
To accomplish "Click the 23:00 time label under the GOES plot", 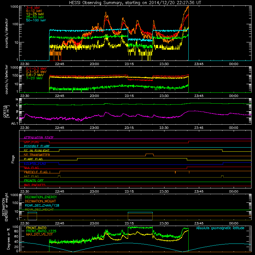I will [x=94, y=128].
